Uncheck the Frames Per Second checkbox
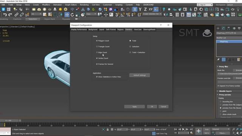 [97, 64]
